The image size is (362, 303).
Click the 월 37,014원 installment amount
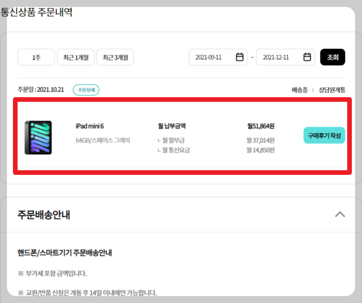tap(260, 140)
